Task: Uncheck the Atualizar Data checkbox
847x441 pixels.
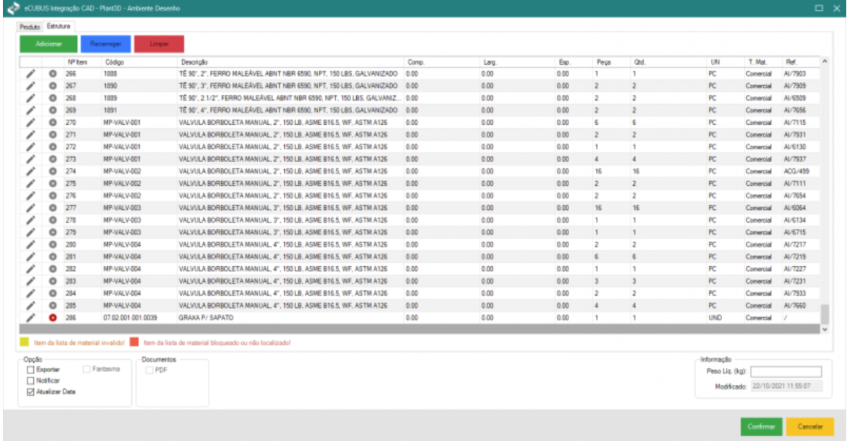Action: pyautogui.click(x=30, y=392)
